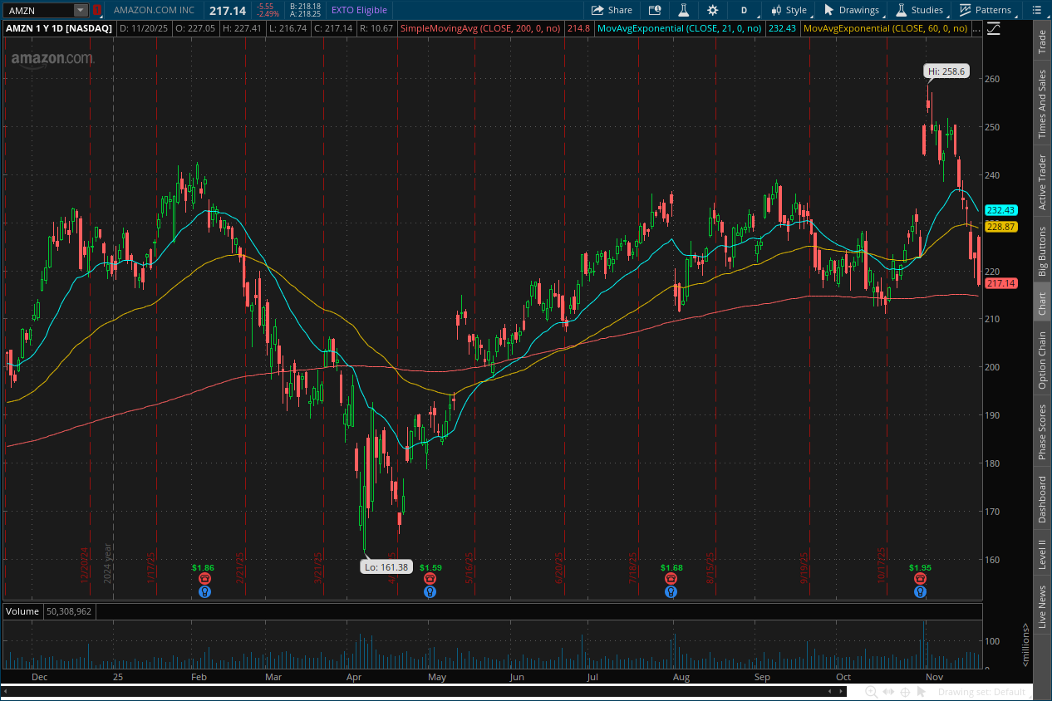Click the Volume study label
Image resolution: width=1052 pixels, height=701 pixels.
(x=21, y=610)
